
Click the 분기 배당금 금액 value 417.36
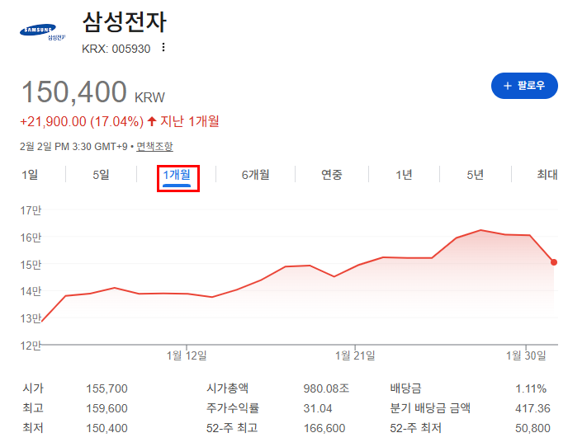532,408
